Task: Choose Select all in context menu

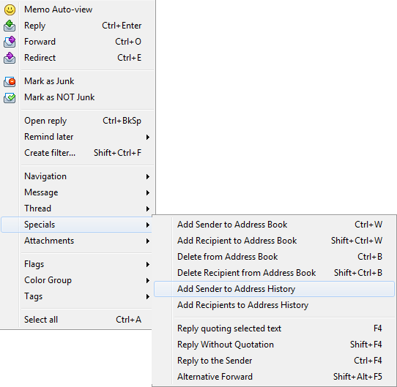Action: (77, 320)
